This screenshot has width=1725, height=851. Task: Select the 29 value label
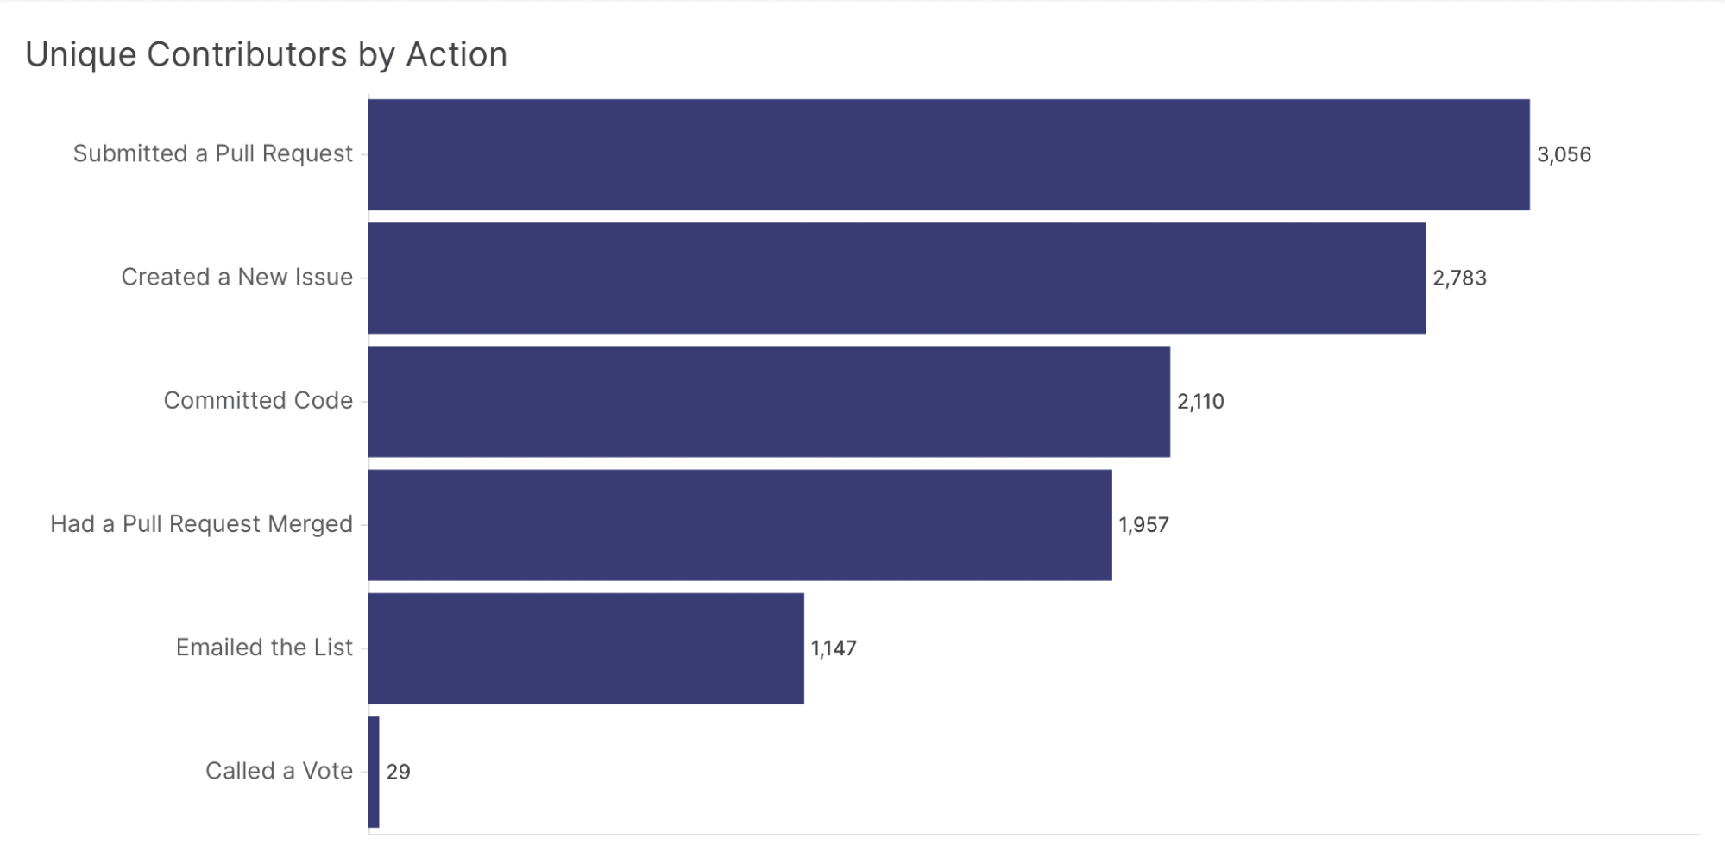pos(398,772)
